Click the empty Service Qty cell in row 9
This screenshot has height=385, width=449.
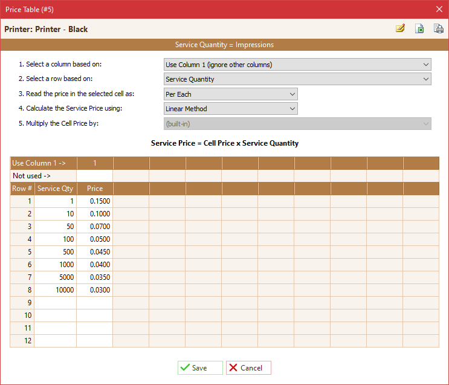[x=55, y=302]
